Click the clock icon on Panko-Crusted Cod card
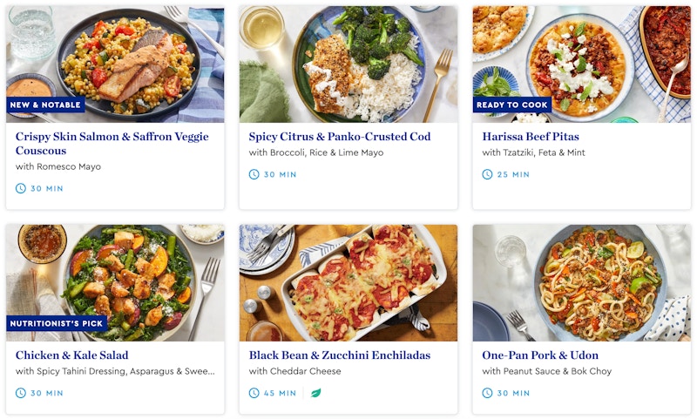697x419 pixels. [254, 174]
